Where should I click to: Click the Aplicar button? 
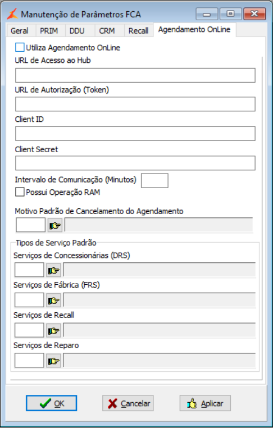click(x=205, y=403)
